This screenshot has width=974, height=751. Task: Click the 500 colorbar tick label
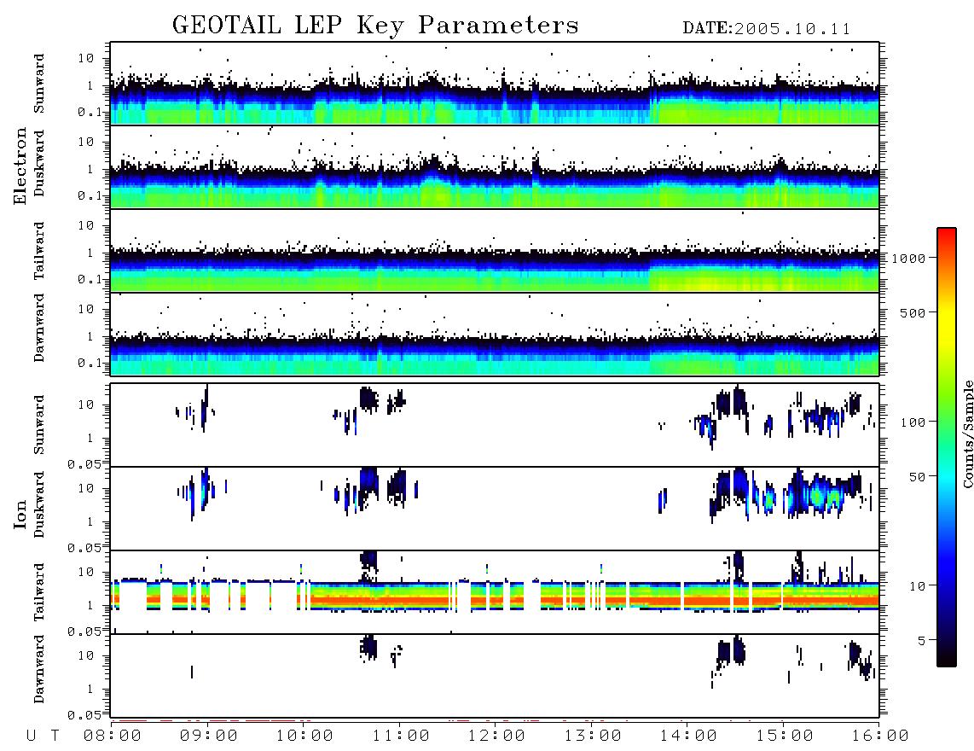(x=913, y=312)
